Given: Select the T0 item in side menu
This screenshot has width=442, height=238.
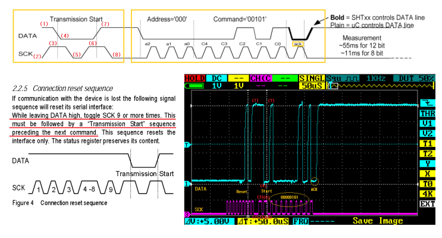Looking at the screenshot, I should (428, 184).
